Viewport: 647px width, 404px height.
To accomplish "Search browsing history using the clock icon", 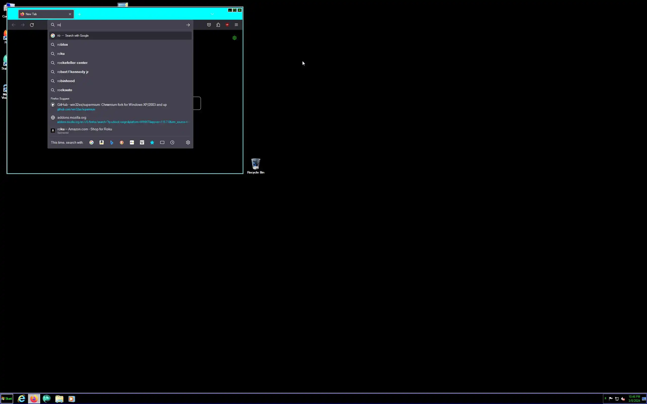I will coord(172,142).
